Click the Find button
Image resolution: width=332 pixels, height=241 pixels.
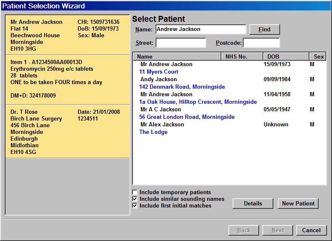click(x=264, y=29)
